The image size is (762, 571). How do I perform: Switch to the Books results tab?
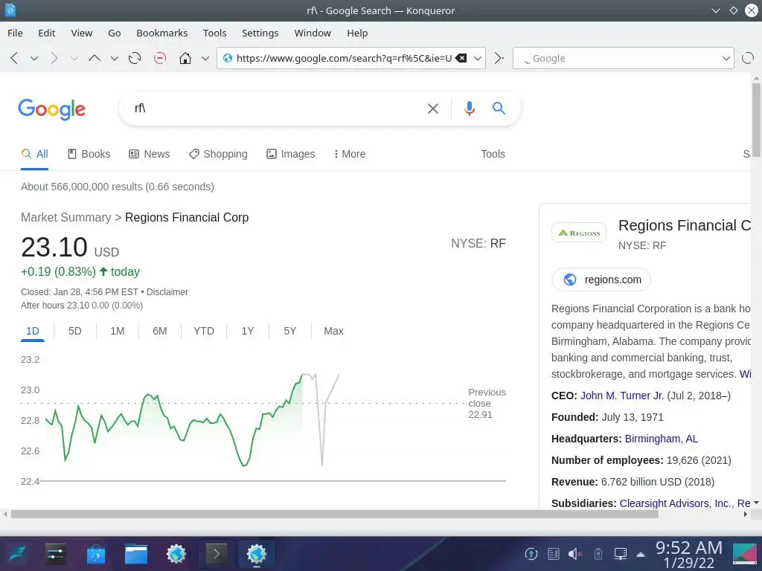click(89, 154)
